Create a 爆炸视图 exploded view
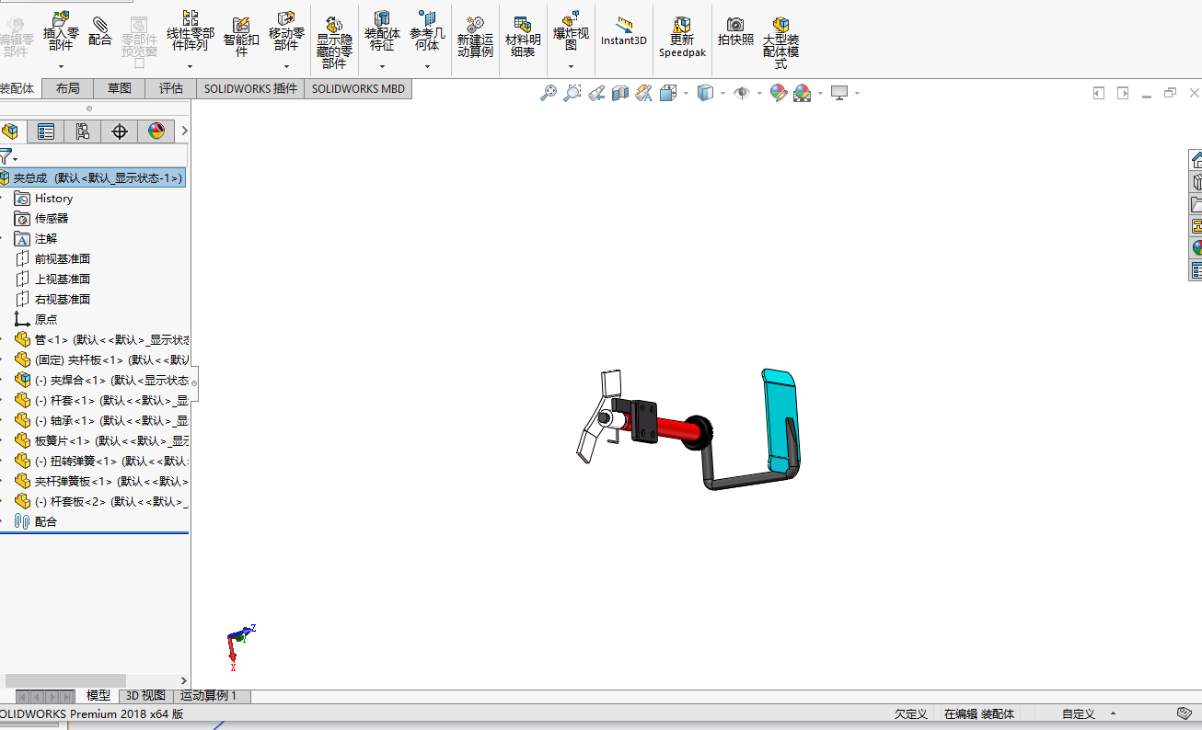This screenshot has width=1202, height=730. (571, 30)
